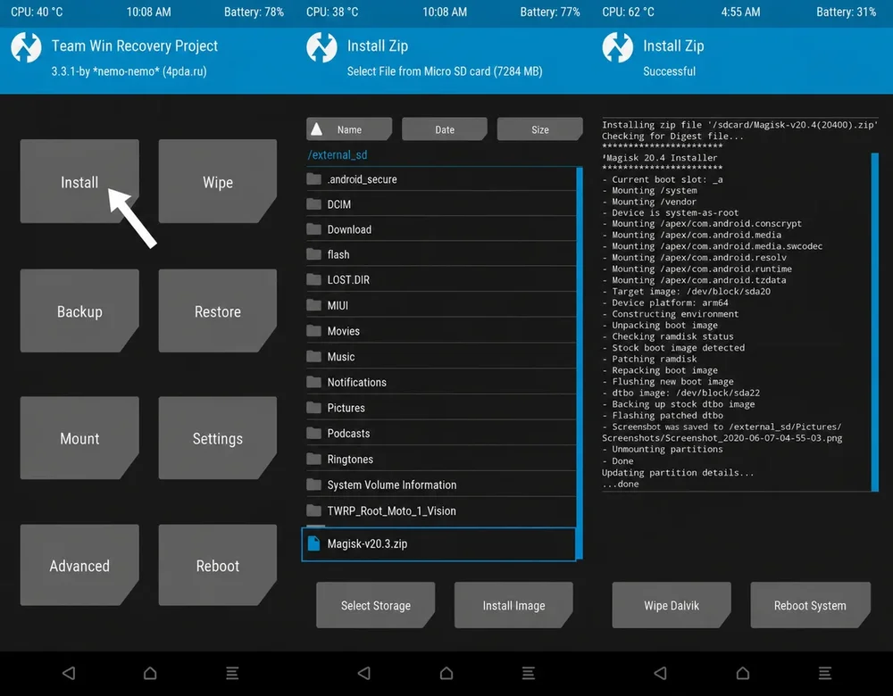
Task: Click folder icon next to Music
Action: pos(313,356)
